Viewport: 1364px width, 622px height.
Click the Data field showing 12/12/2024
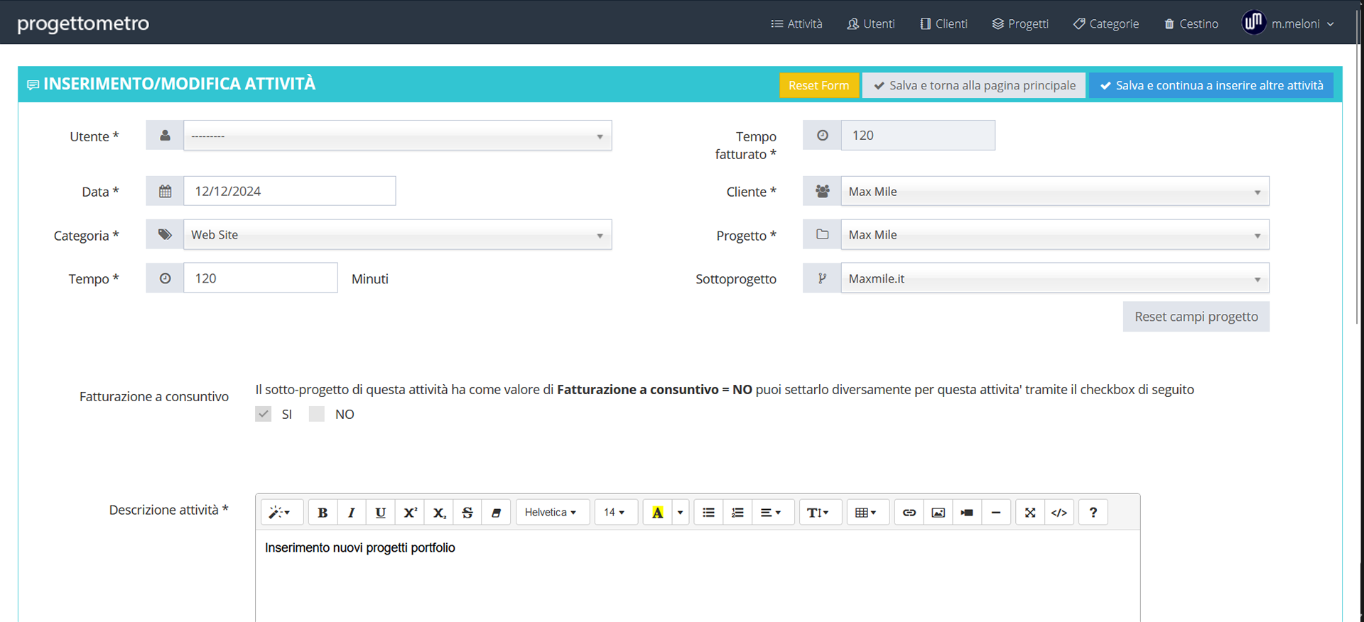(x=289, y=191)
